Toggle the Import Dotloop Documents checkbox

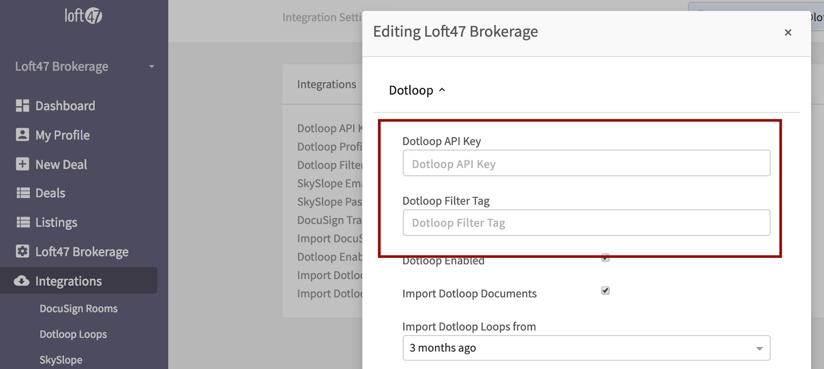(x=605, y=290)
